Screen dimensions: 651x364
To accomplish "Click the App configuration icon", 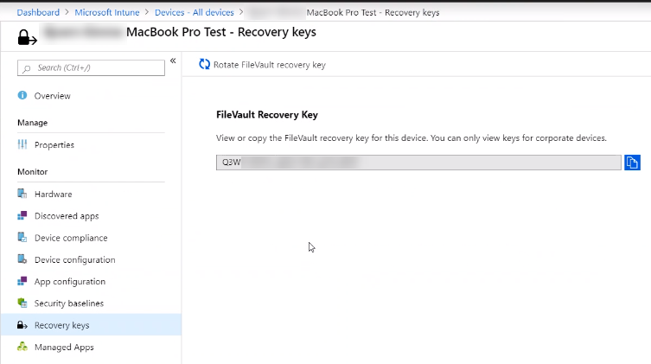I will point(22,281).
